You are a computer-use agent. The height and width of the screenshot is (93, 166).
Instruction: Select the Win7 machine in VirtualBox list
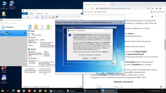[13, 33]
